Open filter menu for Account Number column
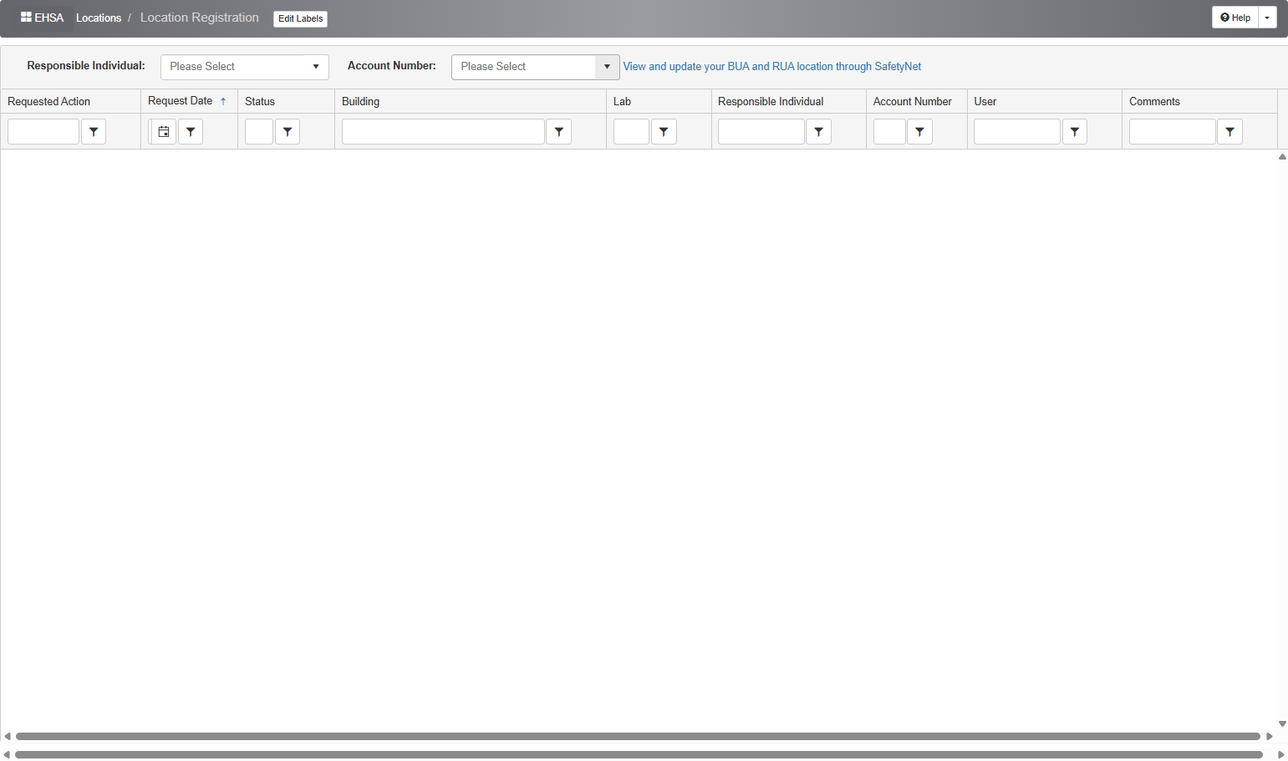The height and width of the screenshot is (761, 1288). (919, 132)
